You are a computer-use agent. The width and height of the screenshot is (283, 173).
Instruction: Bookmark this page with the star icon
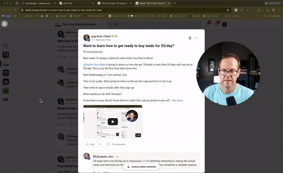[228, 10]
